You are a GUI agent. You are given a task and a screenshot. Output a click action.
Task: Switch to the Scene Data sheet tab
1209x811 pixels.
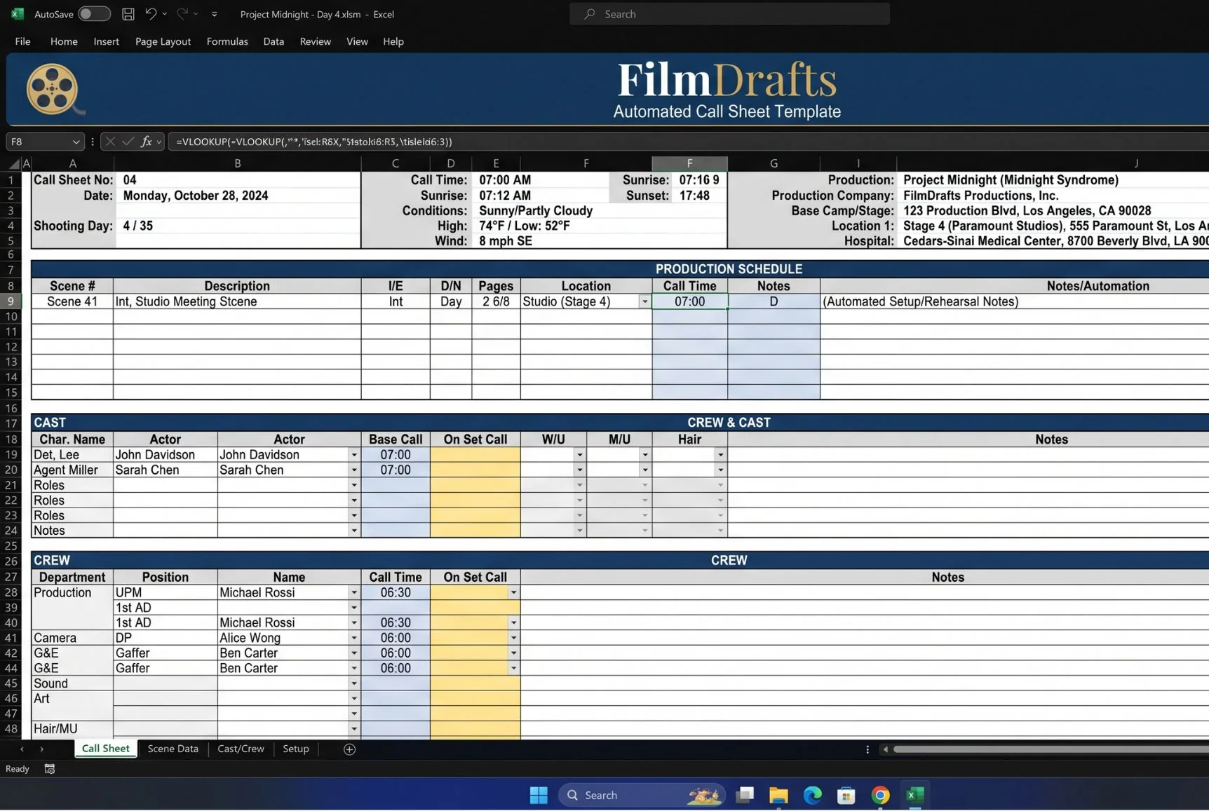pos(173,749)
